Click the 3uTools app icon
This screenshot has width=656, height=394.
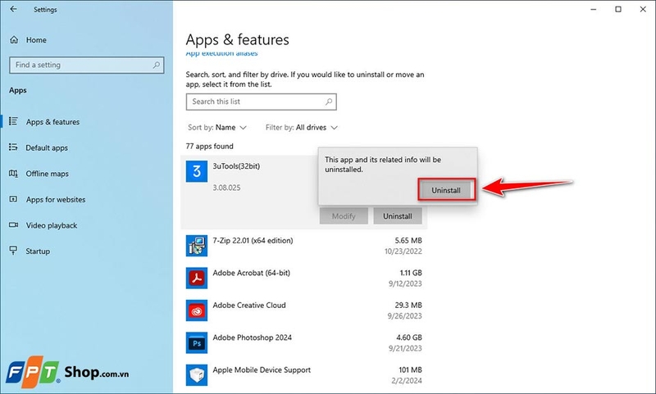click(197, 171)
